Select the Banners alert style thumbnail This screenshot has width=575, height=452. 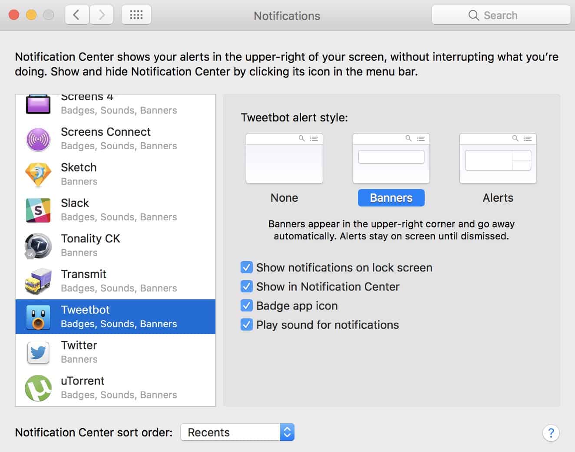pyautogui.click(x=391, y=158)
